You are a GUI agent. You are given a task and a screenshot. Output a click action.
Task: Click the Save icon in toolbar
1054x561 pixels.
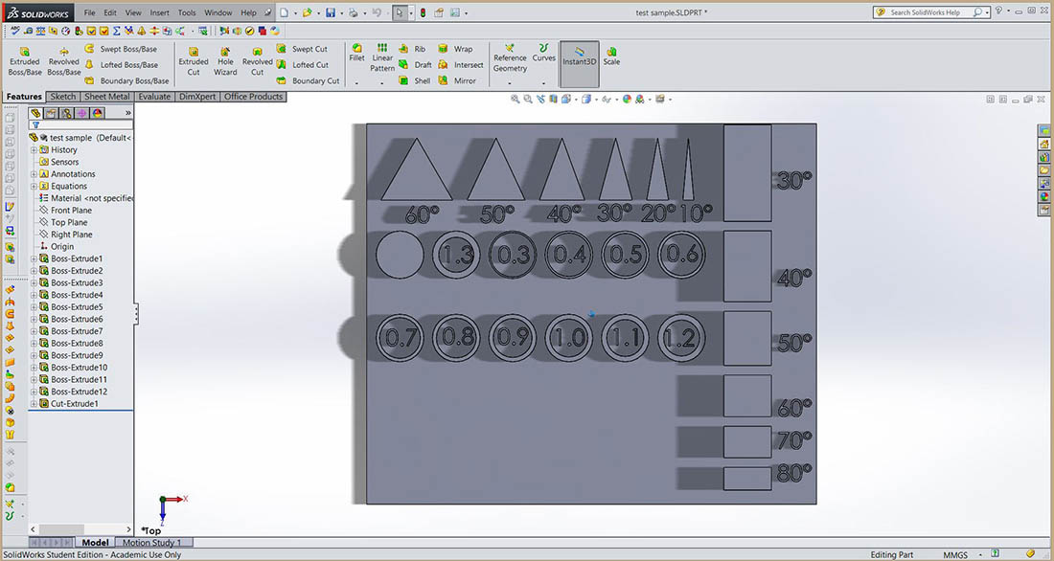point(330,12)
